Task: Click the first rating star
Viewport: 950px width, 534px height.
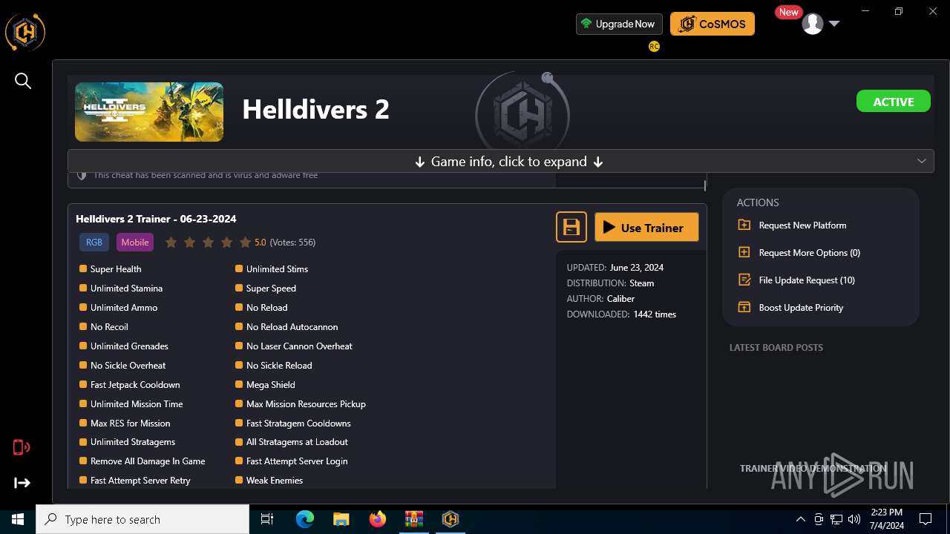Action: point(171,242)
